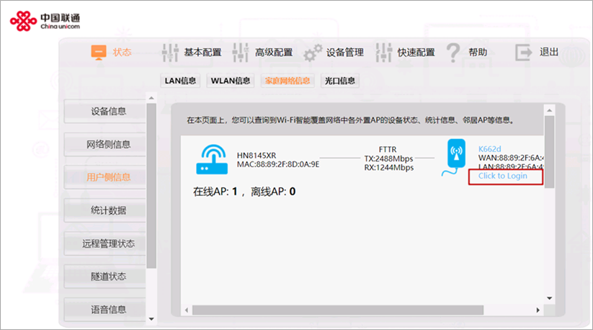Image resolution: width=593 pixels, height=330 pixels.
Task: Switch to the 家庭网络信息 tab
Action: (x=287, y=81)
